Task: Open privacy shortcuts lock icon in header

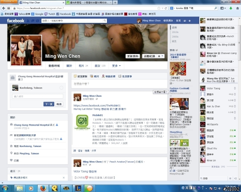Action: (x=185, y=21)
